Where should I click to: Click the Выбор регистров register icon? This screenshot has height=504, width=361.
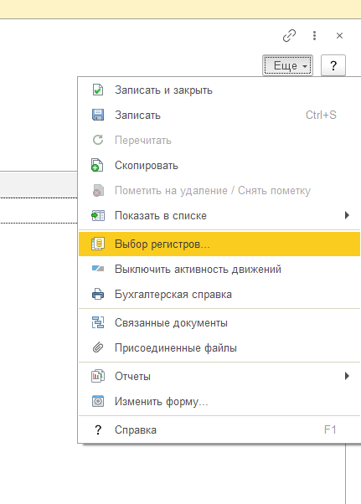click(98, 244)
